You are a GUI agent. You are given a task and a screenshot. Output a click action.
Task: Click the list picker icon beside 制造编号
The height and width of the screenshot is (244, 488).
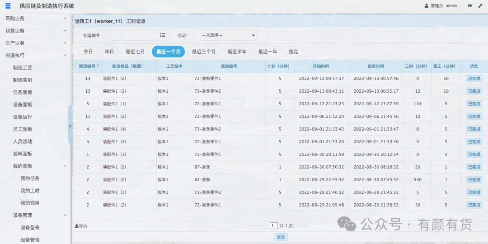pyautogui.click(x=162, y=35)
